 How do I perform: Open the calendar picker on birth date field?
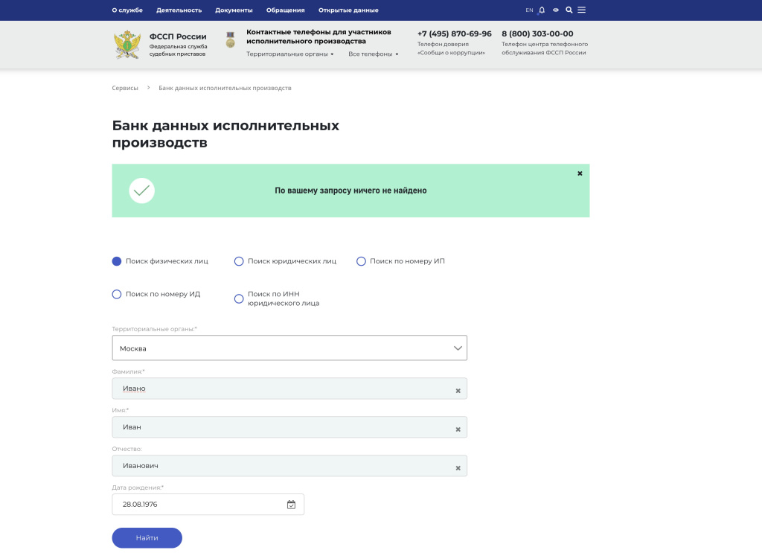292,505
